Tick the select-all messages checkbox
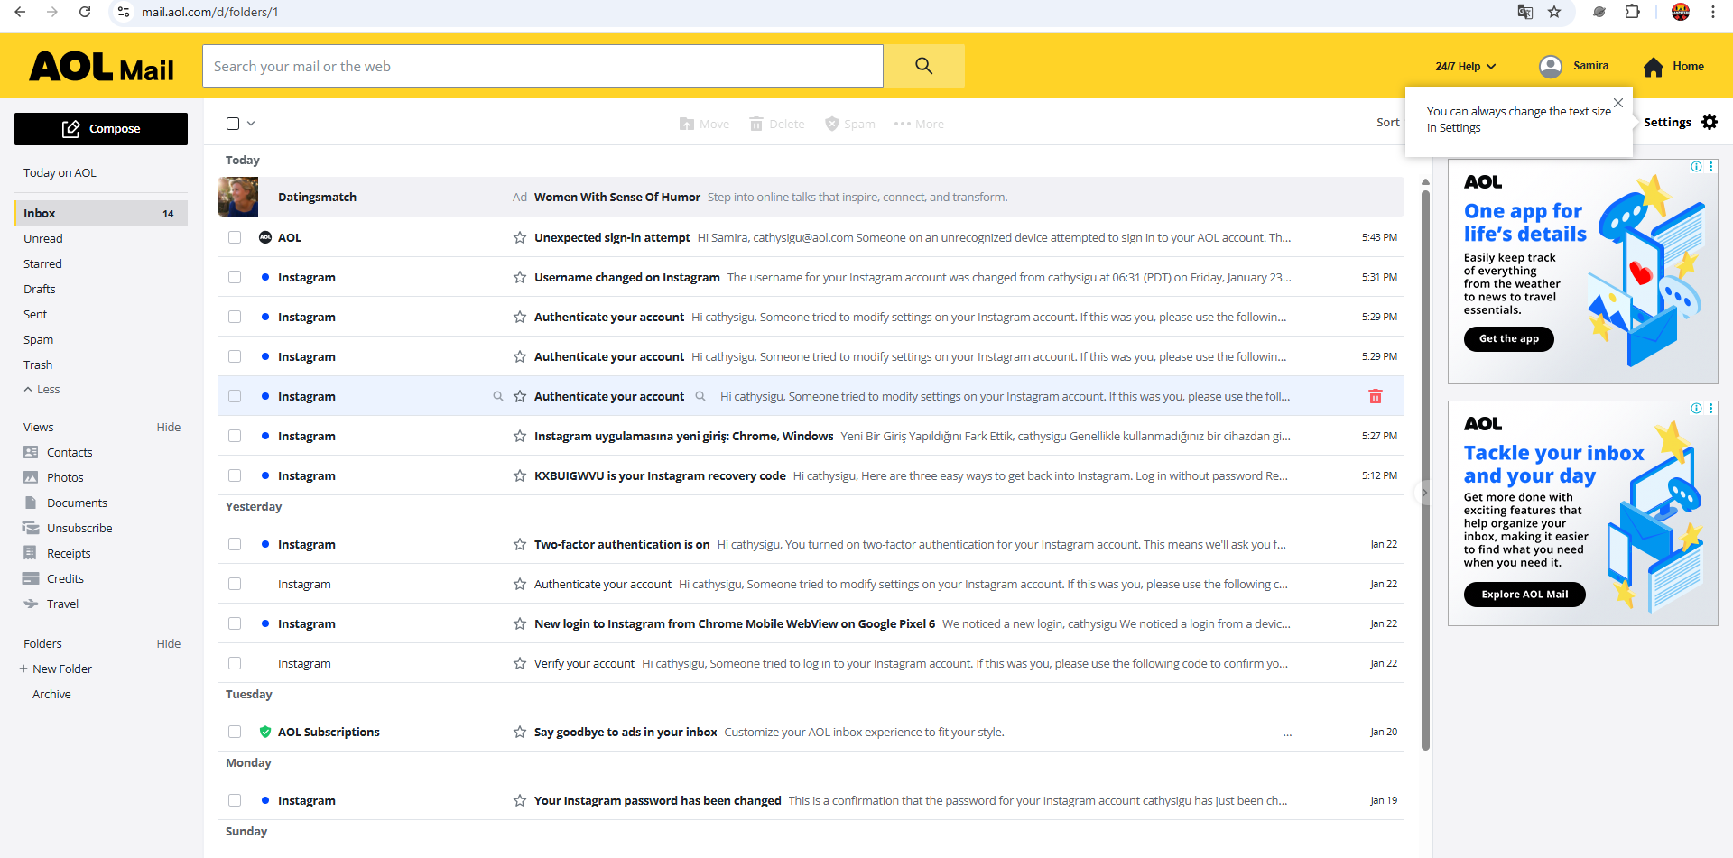 coord(233,124)
